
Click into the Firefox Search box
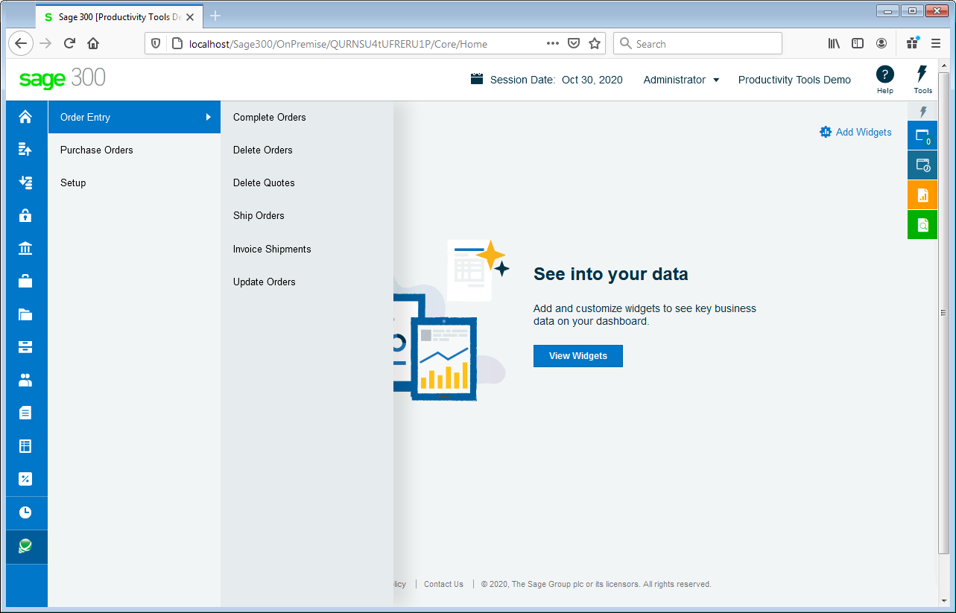pyautogui.click(x=697, y=43)
